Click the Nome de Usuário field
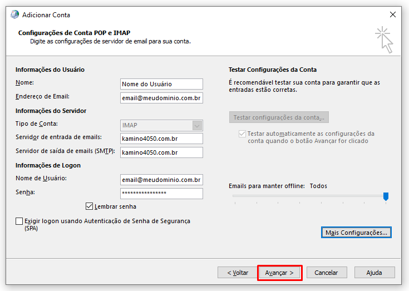The height and width of the screenshot is (291, 409). [x=161, y=180]
